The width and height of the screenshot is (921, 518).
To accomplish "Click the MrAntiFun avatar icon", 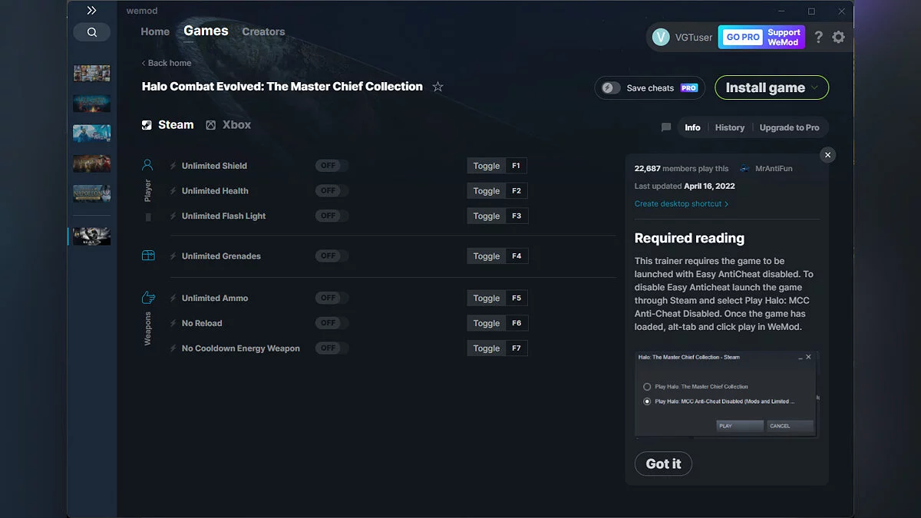I will coord(744,169).
